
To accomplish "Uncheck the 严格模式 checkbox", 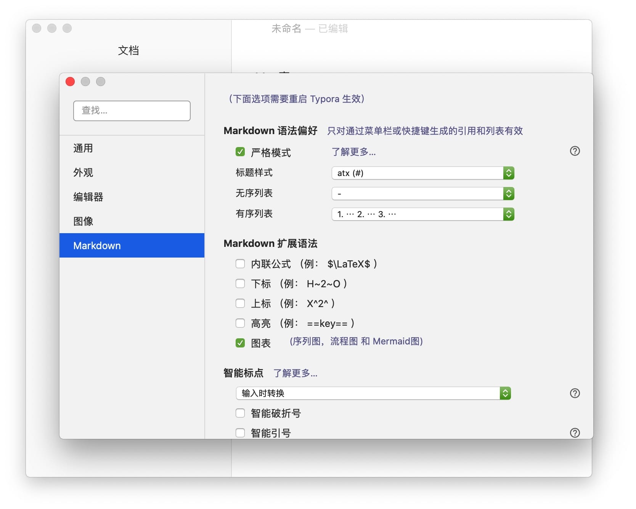I will [x=240, y=152].
